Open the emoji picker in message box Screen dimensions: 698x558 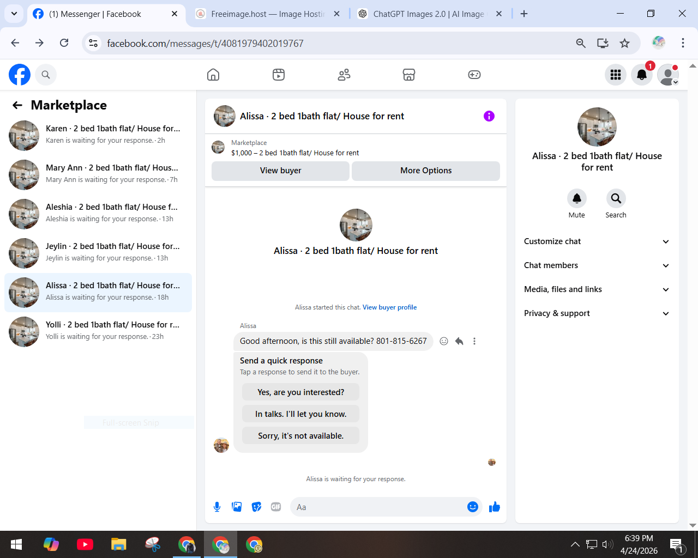pos(473,507)
